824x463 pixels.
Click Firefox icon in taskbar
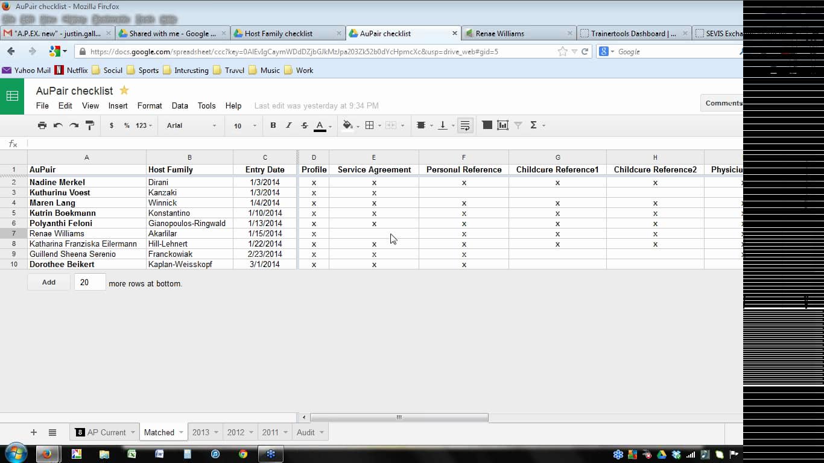click(47, 454)
